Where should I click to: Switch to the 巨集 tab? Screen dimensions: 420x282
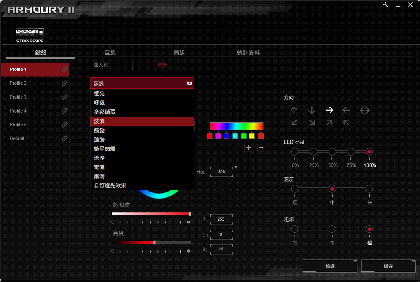[x=110, y=53]
